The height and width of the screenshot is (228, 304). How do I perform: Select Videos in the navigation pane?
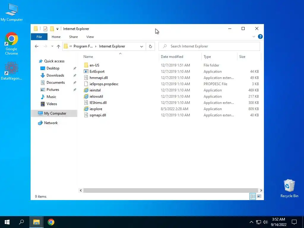(x=49, y=104)
